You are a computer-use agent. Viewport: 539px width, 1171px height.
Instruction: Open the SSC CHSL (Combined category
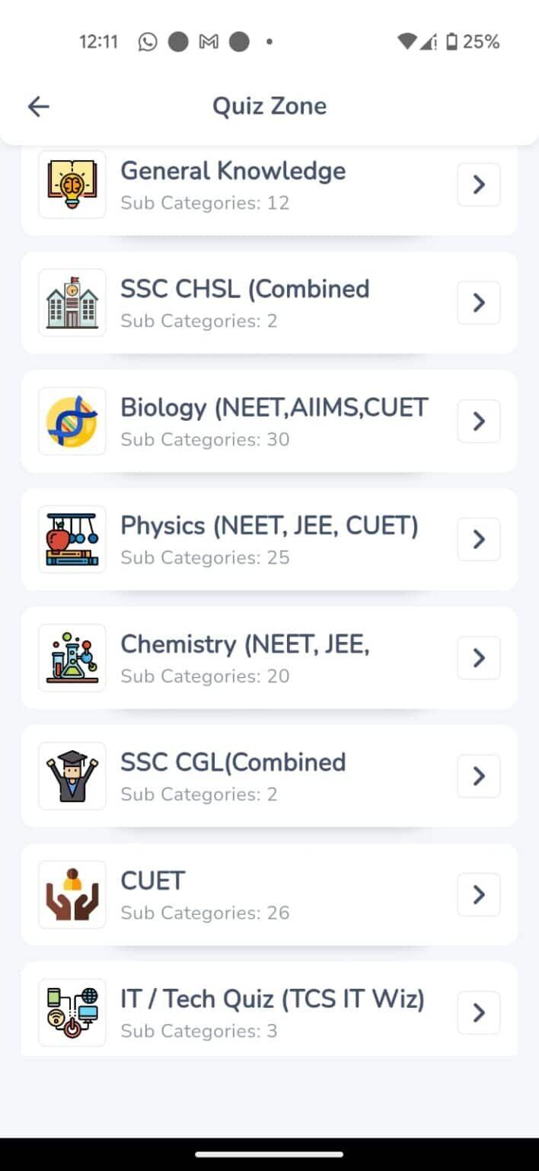click(x=244, y=303)
